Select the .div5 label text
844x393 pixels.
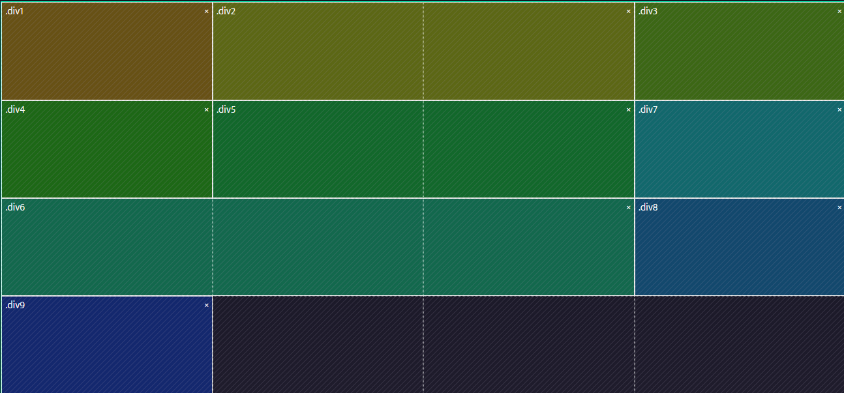point(226,109)
